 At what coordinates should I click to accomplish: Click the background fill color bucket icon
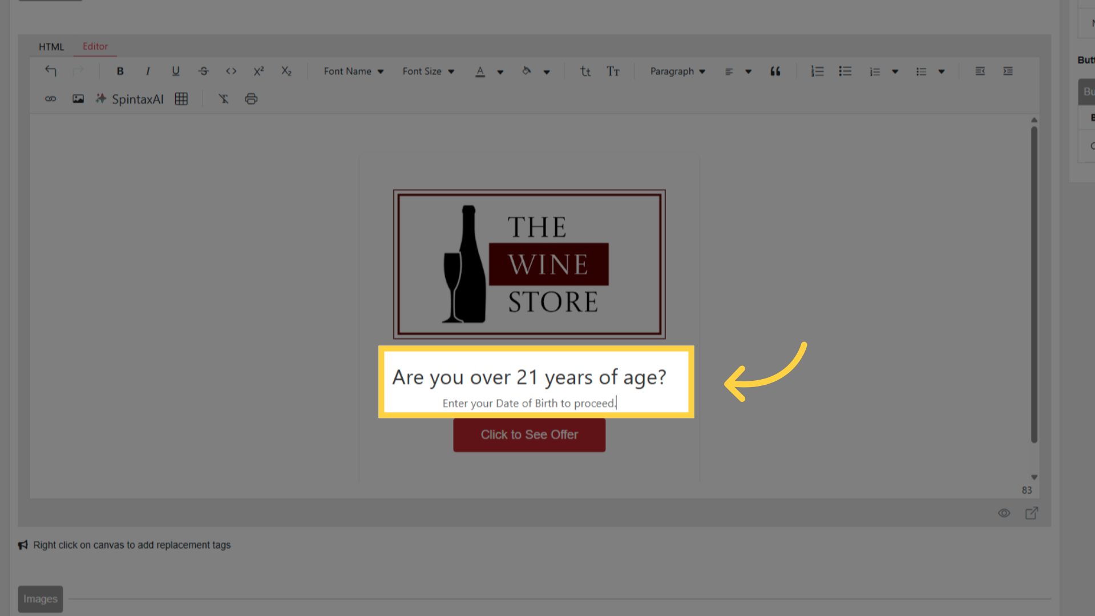527,71
